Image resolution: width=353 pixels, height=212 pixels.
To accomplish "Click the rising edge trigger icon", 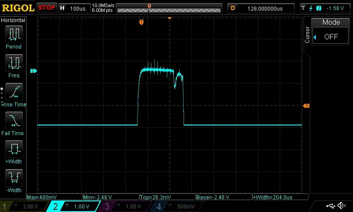I will (x=311, y=8).
